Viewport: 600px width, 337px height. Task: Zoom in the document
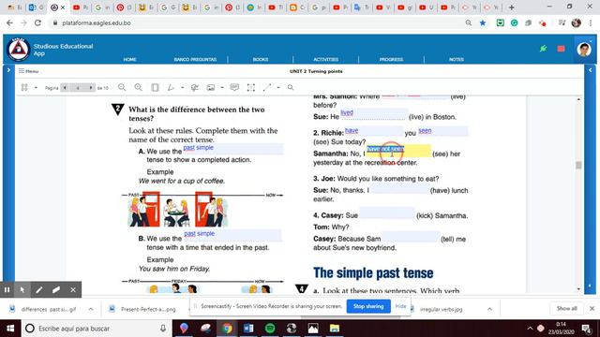(138, 87)
